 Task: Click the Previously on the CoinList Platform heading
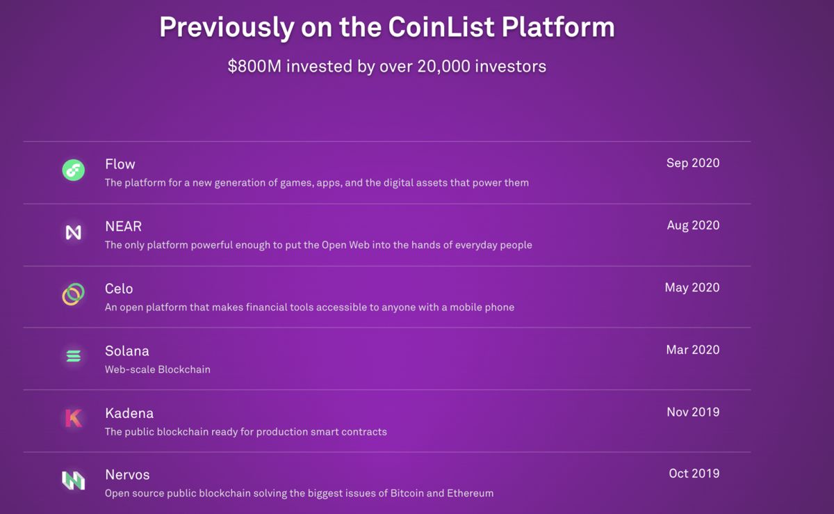[x=387, y=28]
